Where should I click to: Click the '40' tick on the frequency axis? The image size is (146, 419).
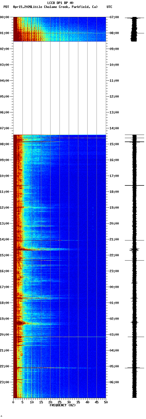click(87, 402)
